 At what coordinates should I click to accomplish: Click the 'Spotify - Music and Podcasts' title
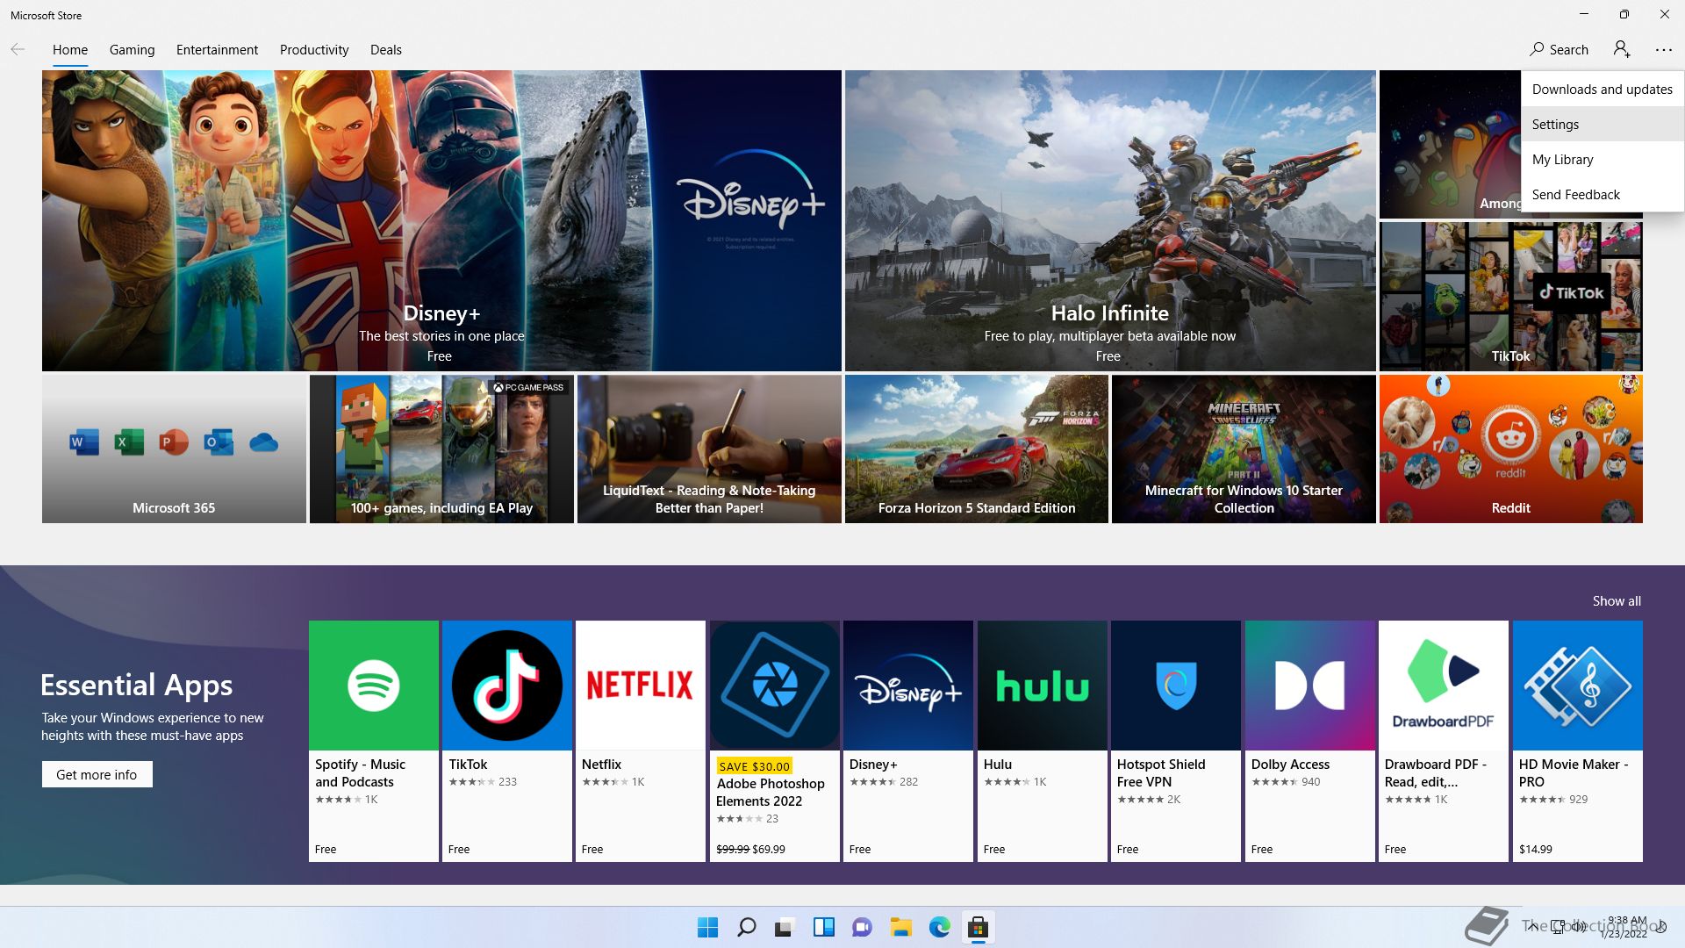(x=360, y=773)
